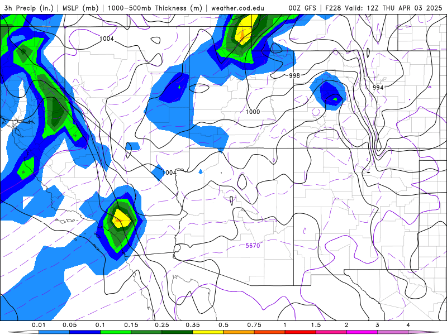Pick the light blue legend swatch (0.01-0.05)
The width and height of the screenshot is (447, 335).
(x=54, y=332)
